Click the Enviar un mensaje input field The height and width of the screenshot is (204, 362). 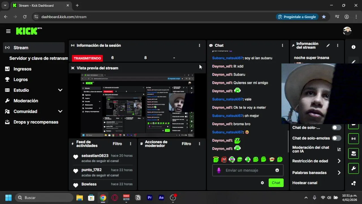click(248, 170)
